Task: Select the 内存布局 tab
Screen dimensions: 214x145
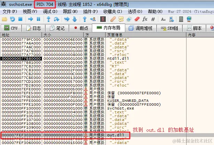Action: (109, 28)
